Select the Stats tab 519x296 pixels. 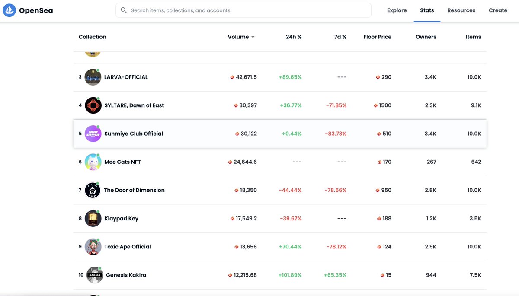(427, 10)
